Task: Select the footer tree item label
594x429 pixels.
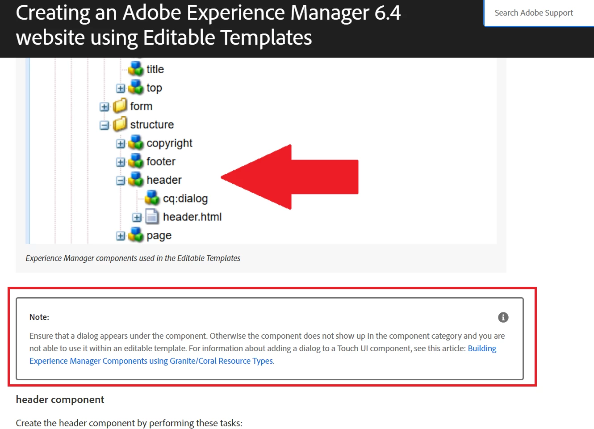Action: [x=161, y=161]
